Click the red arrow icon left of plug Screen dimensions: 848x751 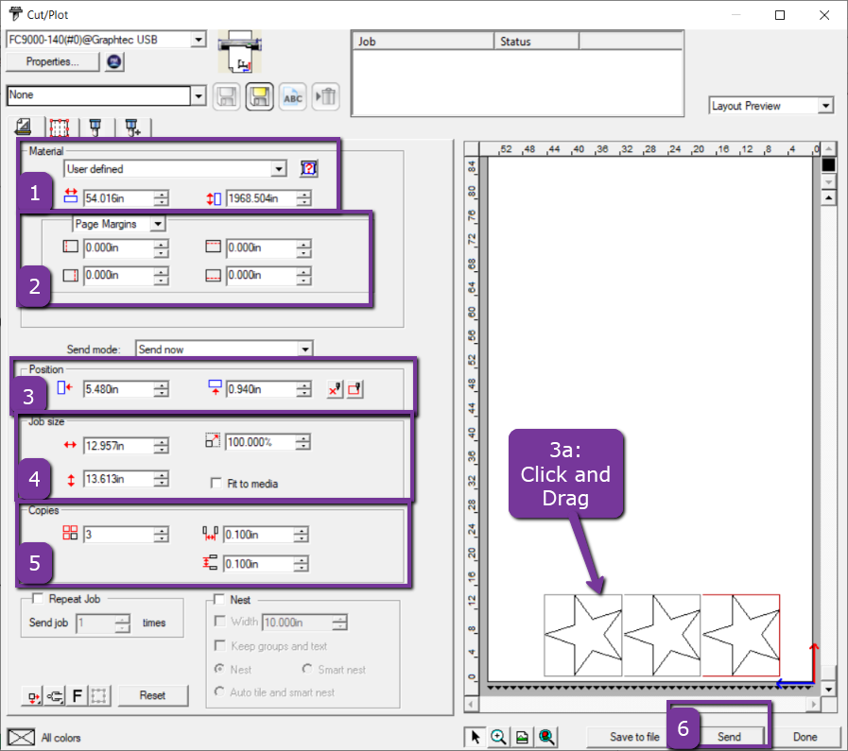tap(33, 696)
